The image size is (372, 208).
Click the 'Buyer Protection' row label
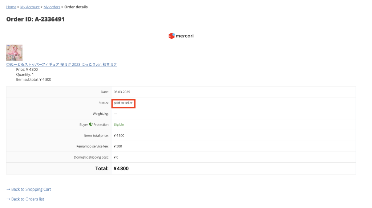coord(94,125)
